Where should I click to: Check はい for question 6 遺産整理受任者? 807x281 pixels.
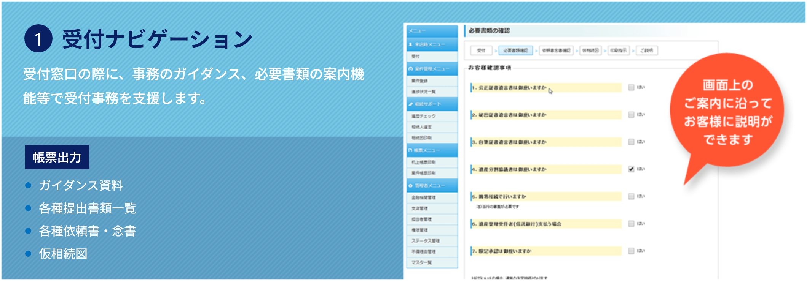point(631,224)
